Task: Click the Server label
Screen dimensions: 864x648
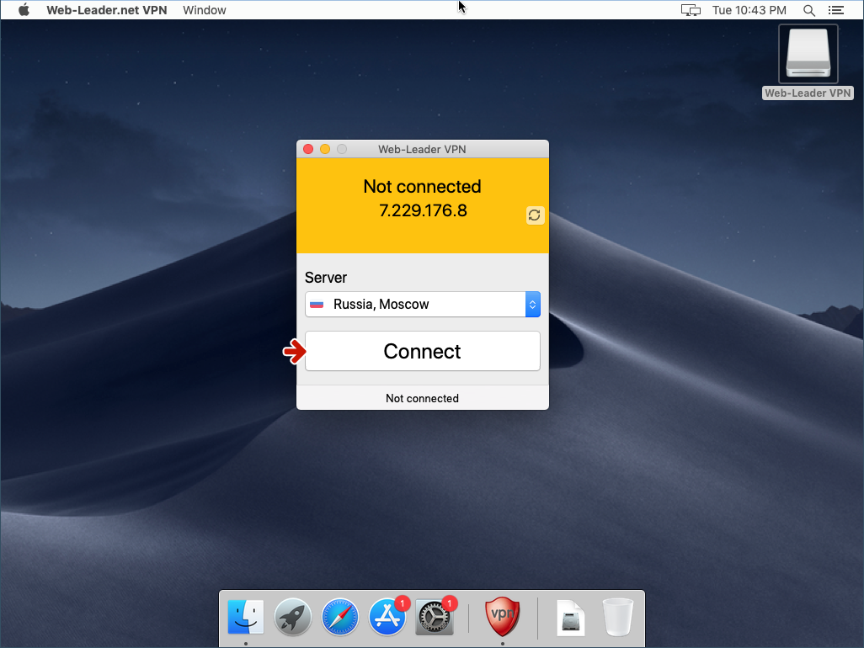Action: [x=326, y=278]
